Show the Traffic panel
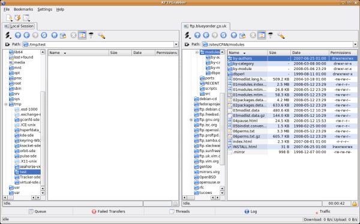The width and height of the screenshot is (360, 224). click(322, 211)
